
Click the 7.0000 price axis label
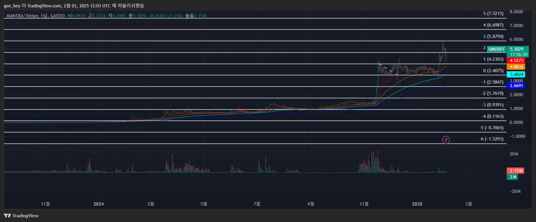(516, 26)
